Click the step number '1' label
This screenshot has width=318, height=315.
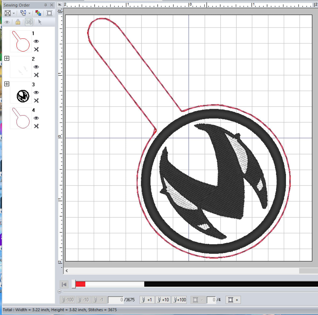coord(33,33)
